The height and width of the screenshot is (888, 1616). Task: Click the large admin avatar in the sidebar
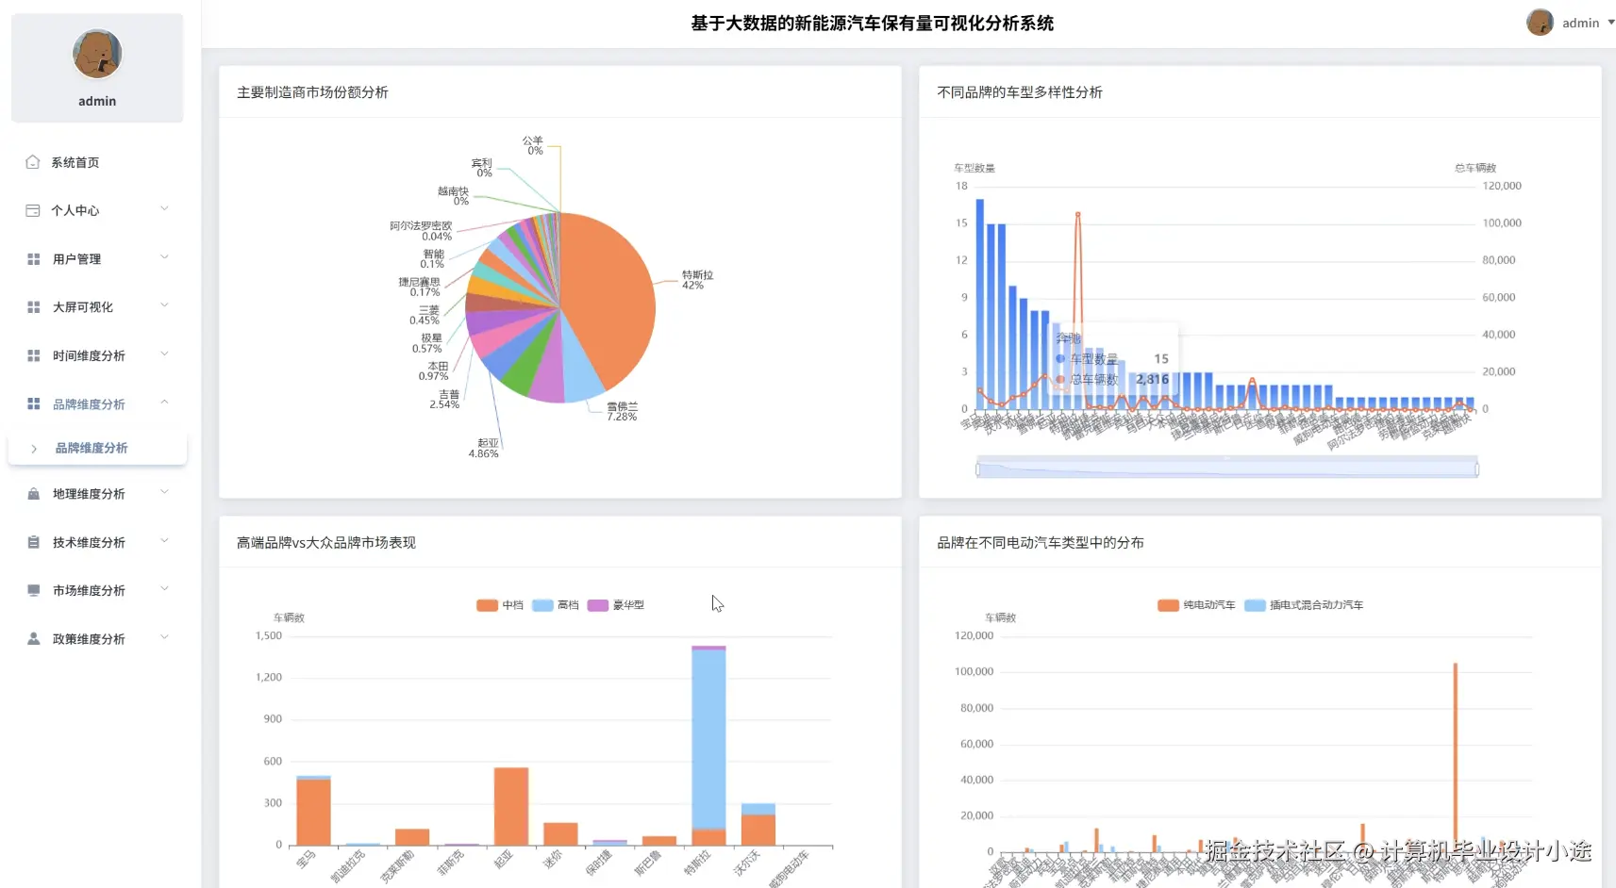[97, 54]
